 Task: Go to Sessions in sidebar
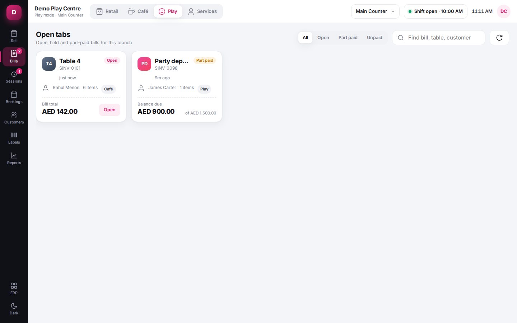14,77
